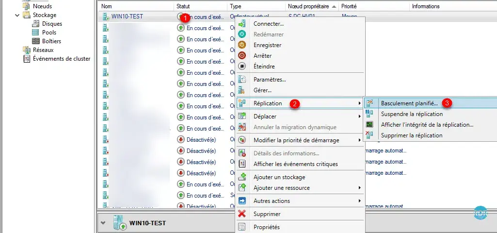This screenshot has width=497, height=233.
Task: Click the Paramètres checklist icon
Action: (x=242, y=79)
